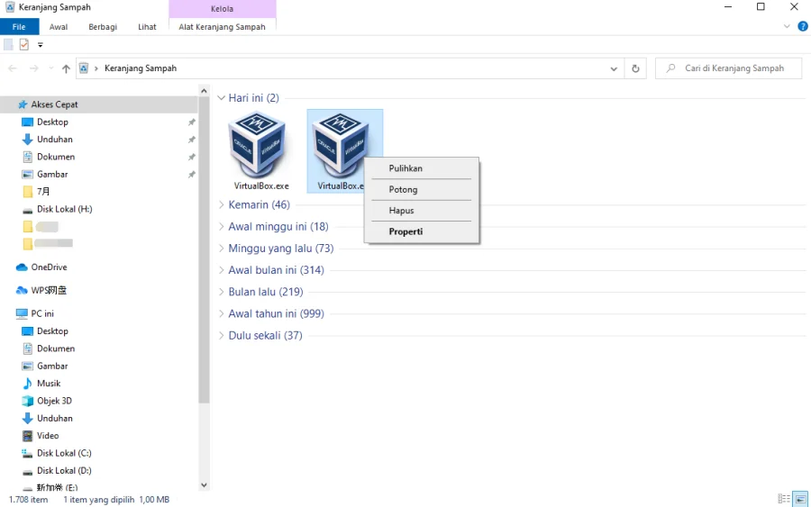Open Disk Lokal (D:)
The image size is (811, 507).
64,471
